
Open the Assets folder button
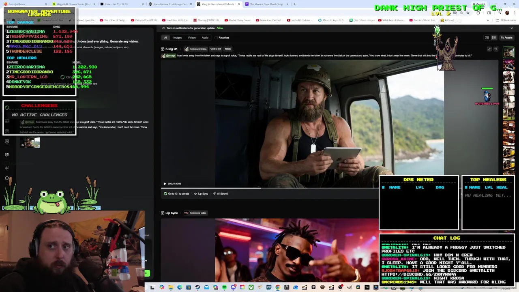[506, 38]
